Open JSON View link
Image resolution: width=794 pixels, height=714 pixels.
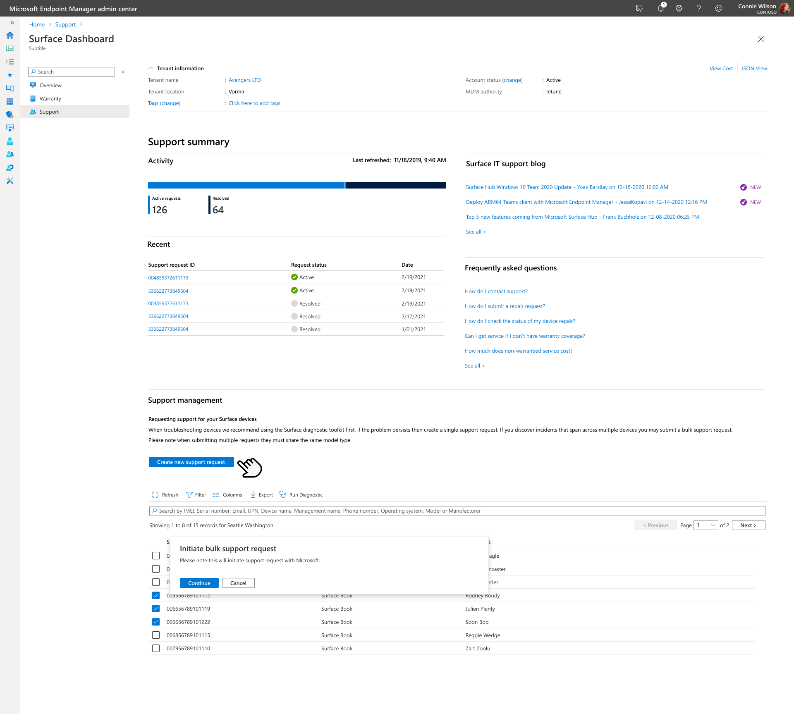(x=754, y=68)
